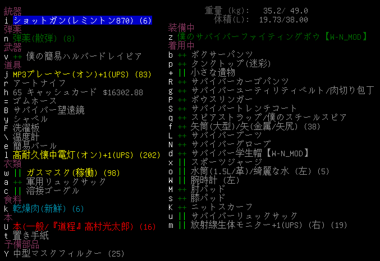380x261 pixels.
Task: Click the 衣類 category header
Action: tap(13, 164)
